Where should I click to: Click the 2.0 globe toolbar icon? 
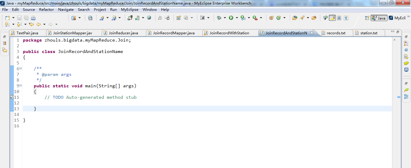pyautogui.click(x=90, y=18)
